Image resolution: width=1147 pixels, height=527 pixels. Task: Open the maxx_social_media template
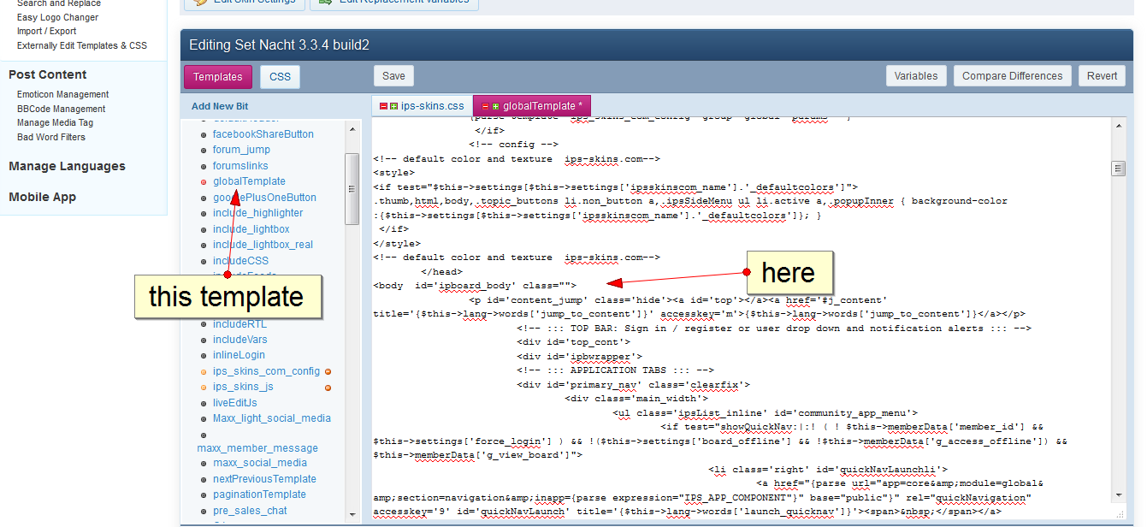(x=260, y=463)
